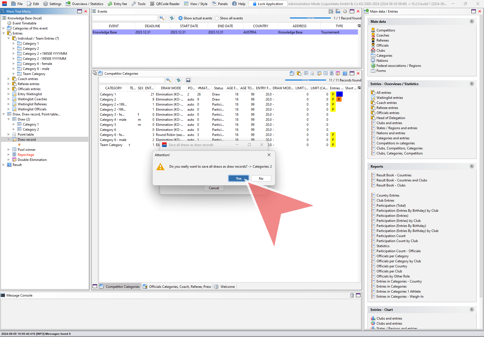Click the save disk icon in Competitor Categories
484x337 pixels.
pos(188,80)
